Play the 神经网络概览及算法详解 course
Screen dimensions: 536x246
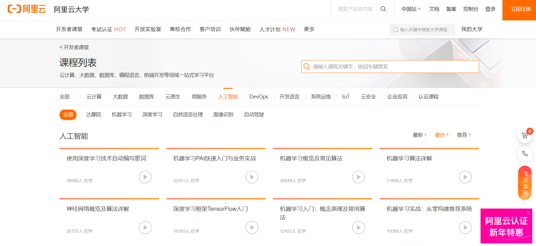(x=145, y=228)
